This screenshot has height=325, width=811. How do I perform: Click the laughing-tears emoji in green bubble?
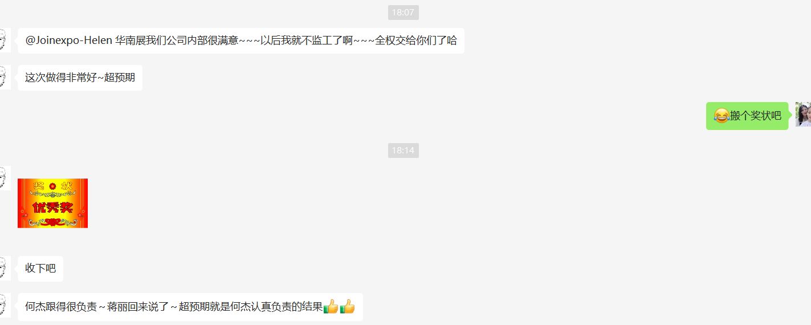point(721,116)
